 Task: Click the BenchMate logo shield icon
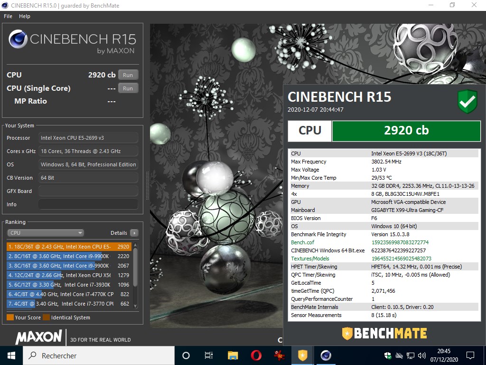[x=347, y=334]
